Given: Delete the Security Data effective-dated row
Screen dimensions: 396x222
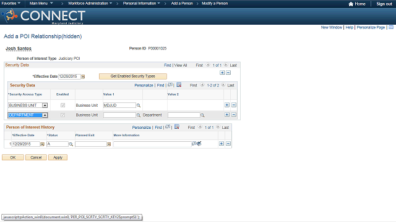Looking at the screenshot, I should (228, 73).
